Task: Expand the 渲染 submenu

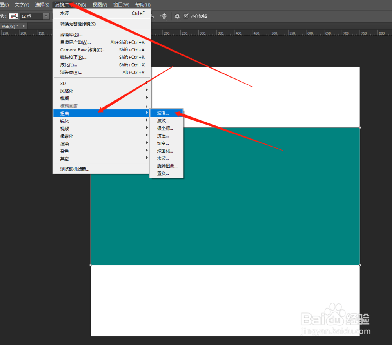Action: 101,143
